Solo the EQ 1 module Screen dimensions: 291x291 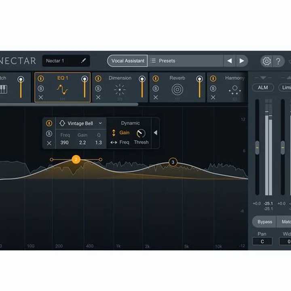[x=41, y=89]
